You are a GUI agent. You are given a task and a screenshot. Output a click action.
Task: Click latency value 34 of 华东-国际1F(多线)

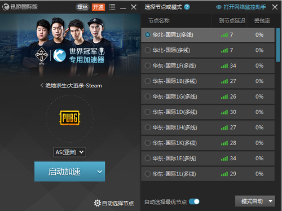tap(233, 65)
